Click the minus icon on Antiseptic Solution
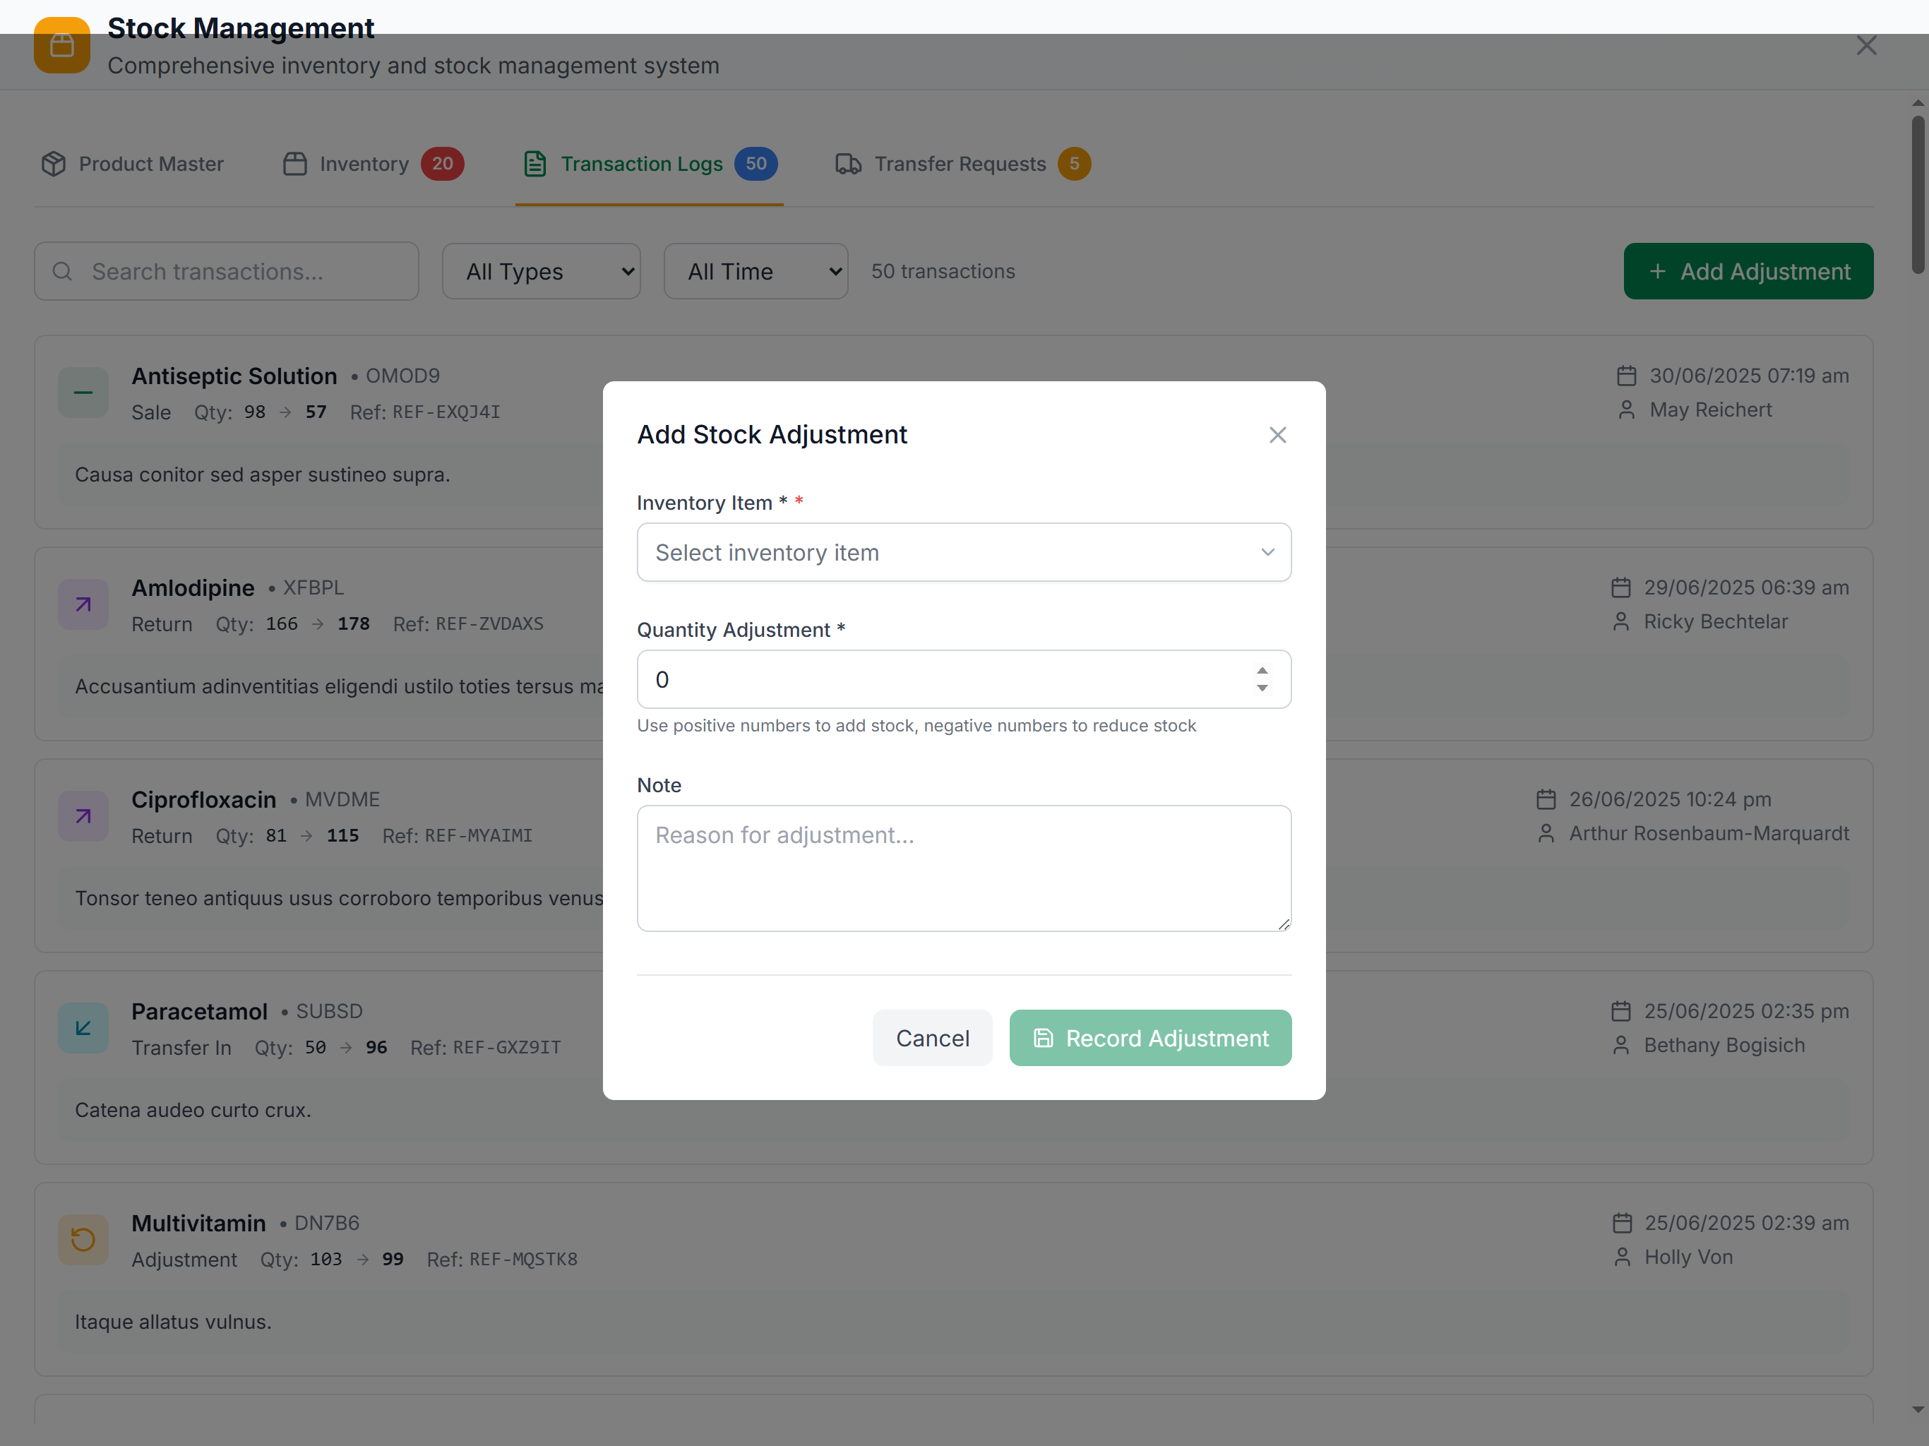The width and height of the screenshot is (1929, 1446). pos(83,393)
